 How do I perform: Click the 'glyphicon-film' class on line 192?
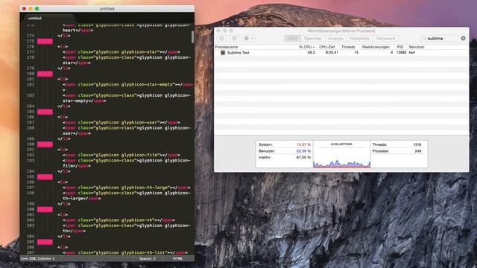[139, 155]
